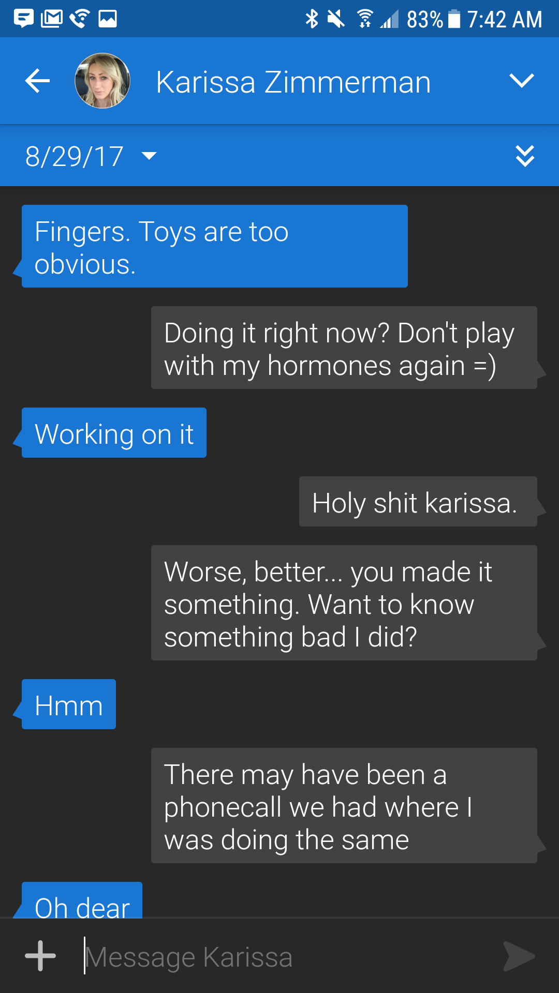Expand the contact header chevron
The image size is (559, 993).
[521, 81]
